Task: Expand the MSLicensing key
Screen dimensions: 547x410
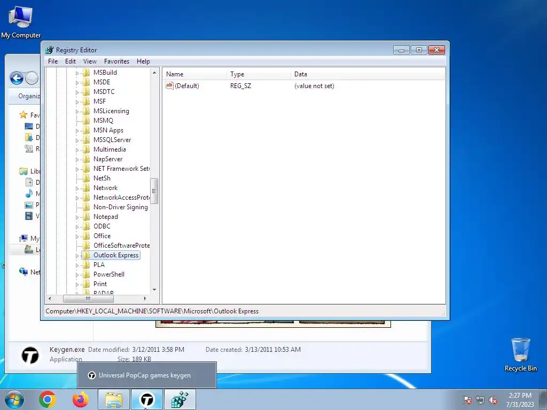Action: click(x=77, y=112)
